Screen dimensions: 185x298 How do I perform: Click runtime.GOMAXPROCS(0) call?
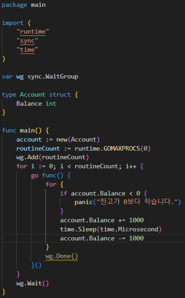(x=112, y=148)
